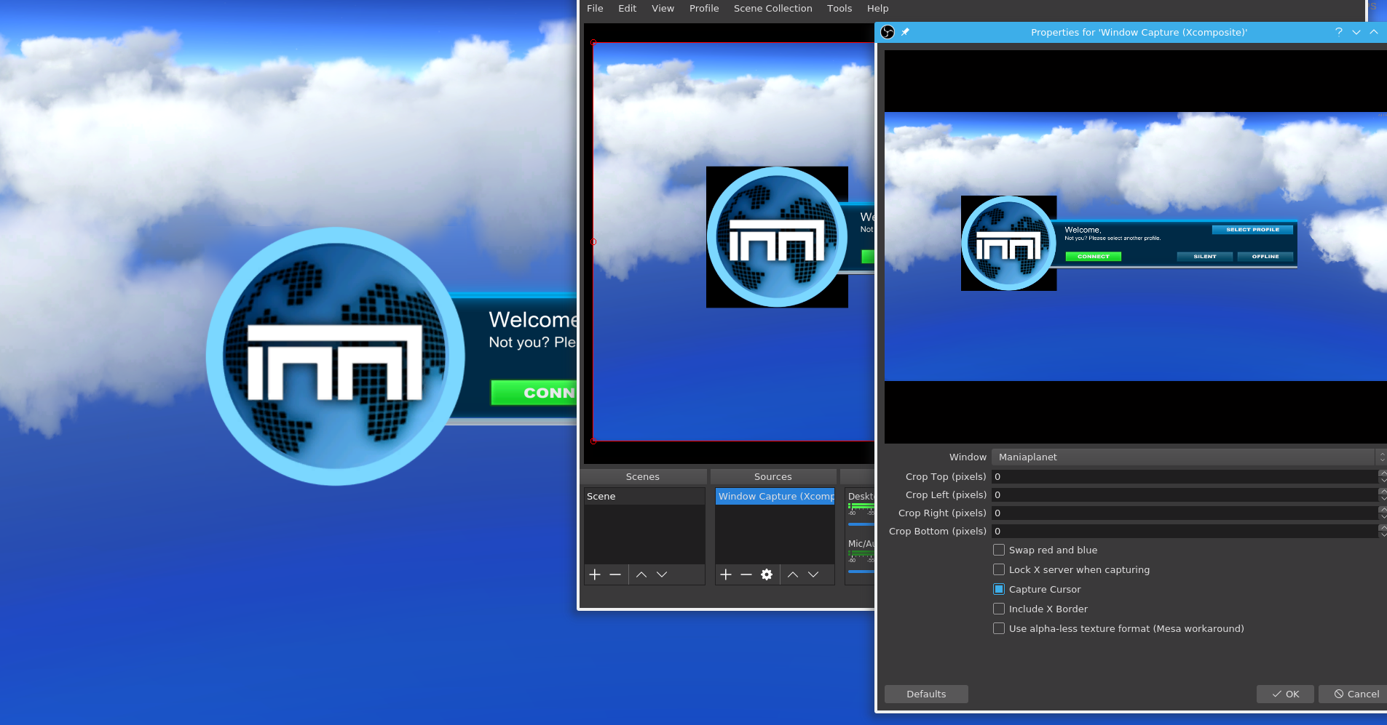Click the OBS logo in the Properties titlebar
Viewport: 1387px width, 725px height.
coord(888,32)
